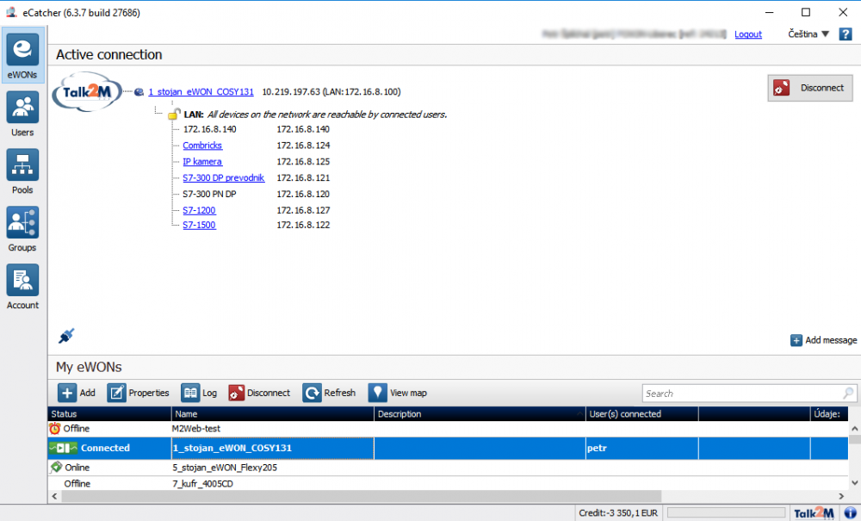Image resolution: width=861 pixels, height=521 pixels.
Task: Click the info icon in status bar
Action: (850, 513)
